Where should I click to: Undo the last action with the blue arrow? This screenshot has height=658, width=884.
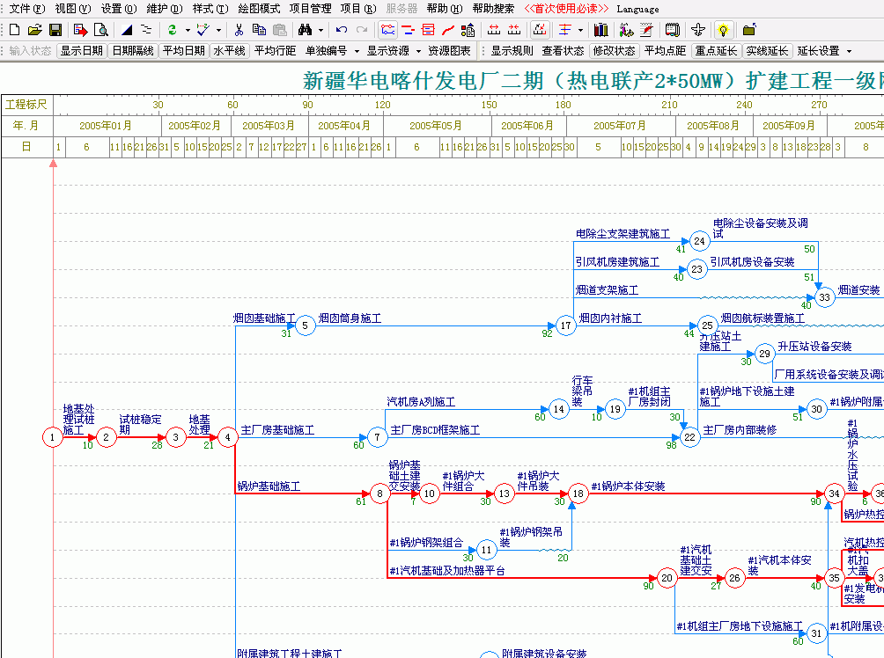click(341, 30)
